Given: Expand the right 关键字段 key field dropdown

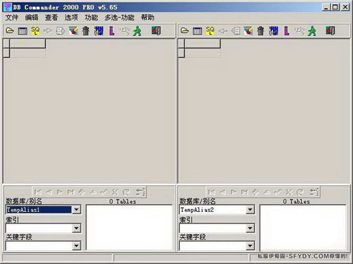Looking at the screenshot, I should pyautogui.click(x=250, y=246).
